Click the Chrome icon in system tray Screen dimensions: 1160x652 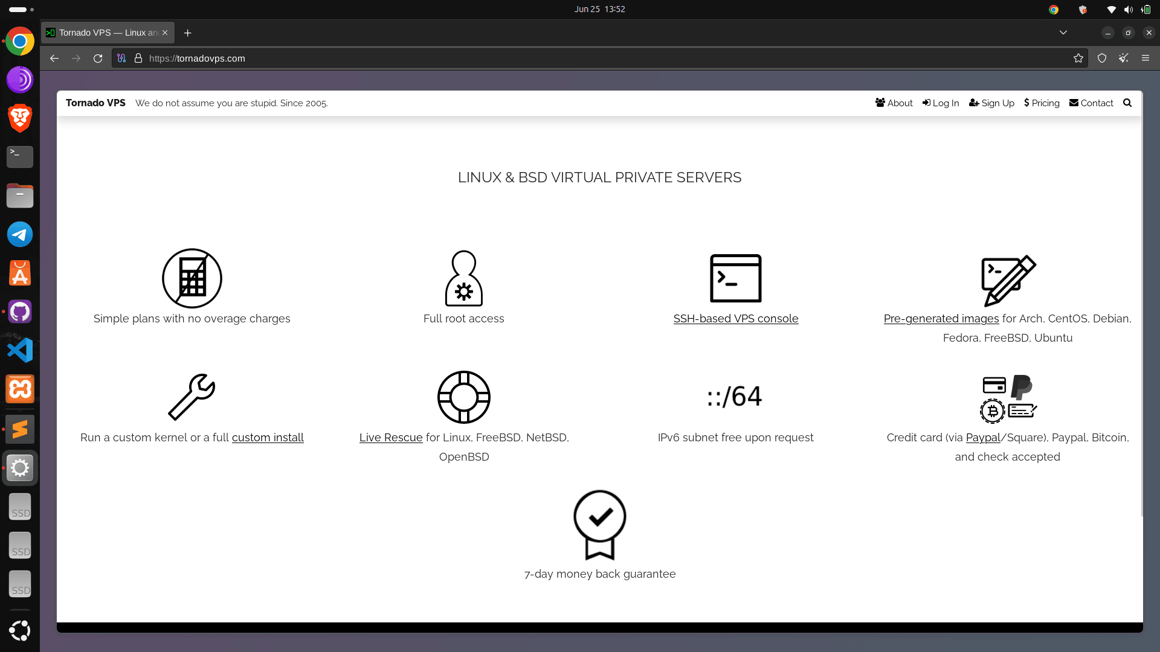click(1054, 9)
